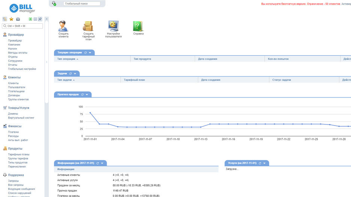
Task: Refresh the Задачи panel
Action: pyautogui.click(x=71, y=74)
